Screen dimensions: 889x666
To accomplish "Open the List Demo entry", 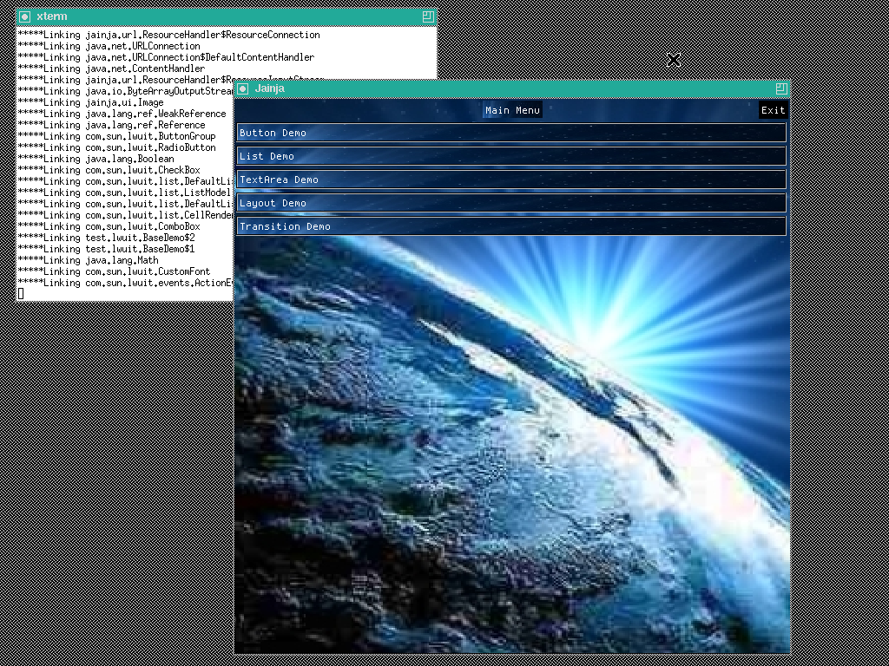I will (511, 156).
